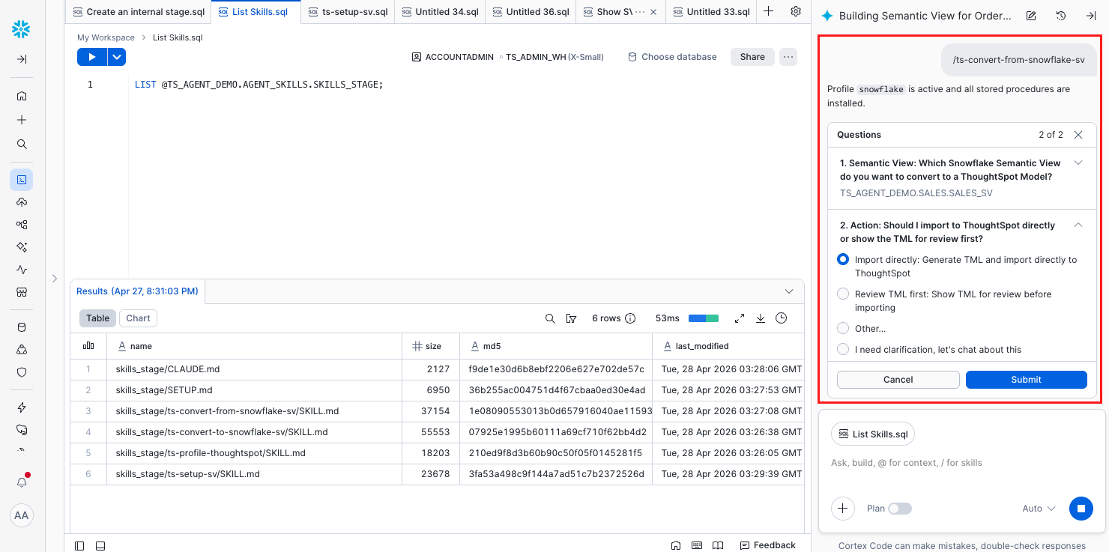Collapse the Cortex Code panel

[1091, 16]
